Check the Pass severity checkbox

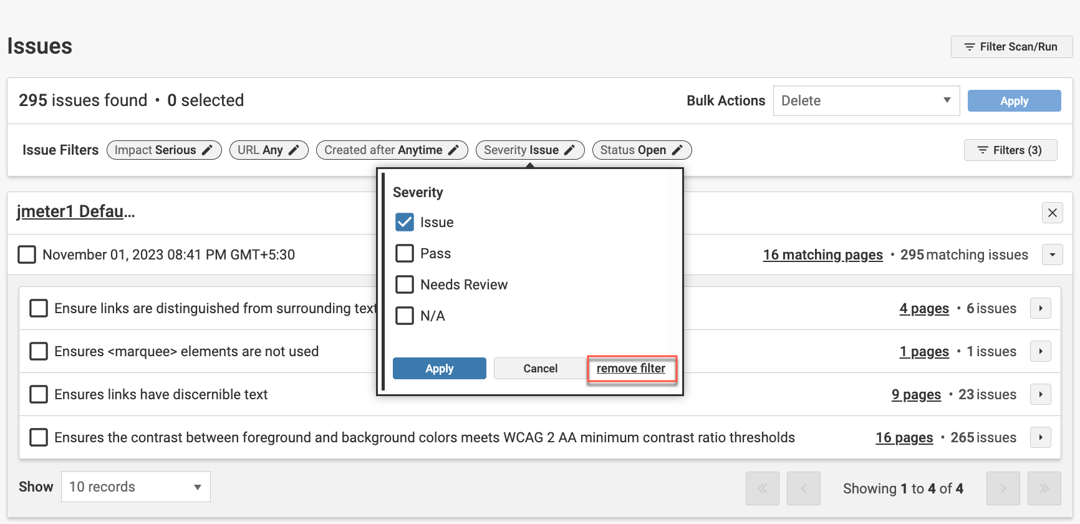coord(405,253)
